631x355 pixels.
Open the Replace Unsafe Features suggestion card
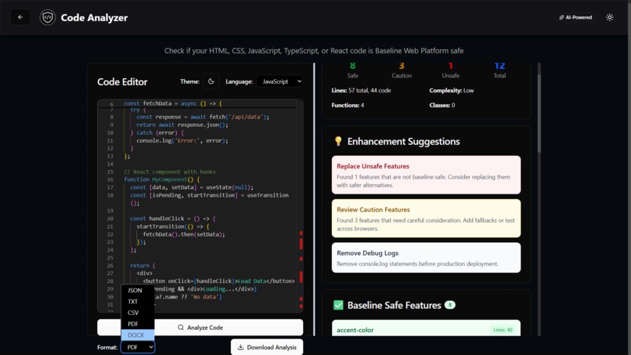coord(426,175)
